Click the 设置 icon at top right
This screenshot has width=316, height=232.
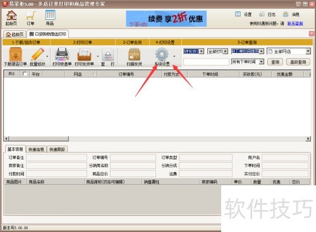pyautogui.click(x=238, y=14)
